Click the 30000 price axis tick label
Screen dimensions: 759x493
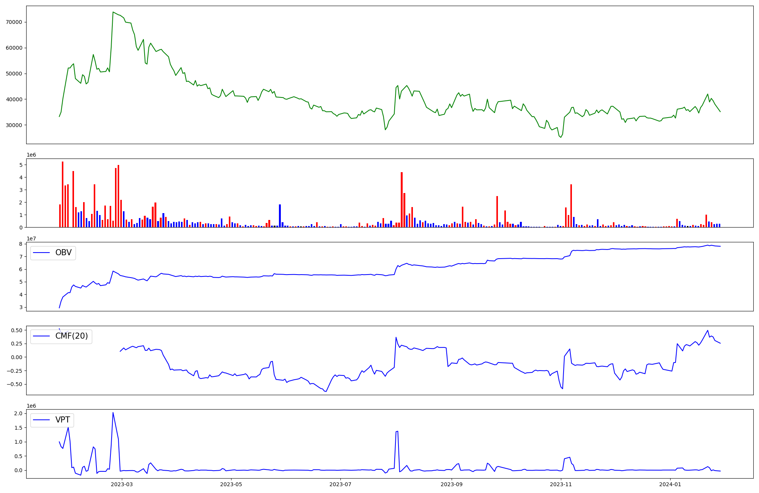[x=14, y=125]
